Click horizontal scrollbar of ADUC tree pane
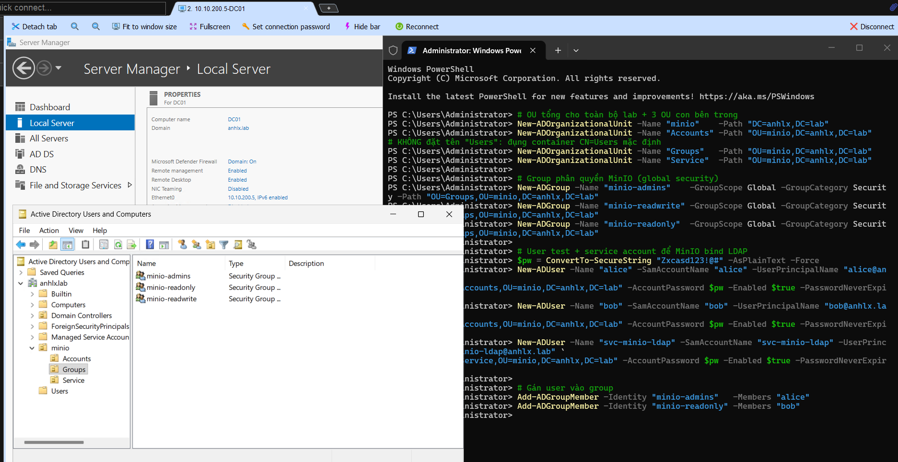This screenshot has width=898, height=462. click(x=54, y=442)
